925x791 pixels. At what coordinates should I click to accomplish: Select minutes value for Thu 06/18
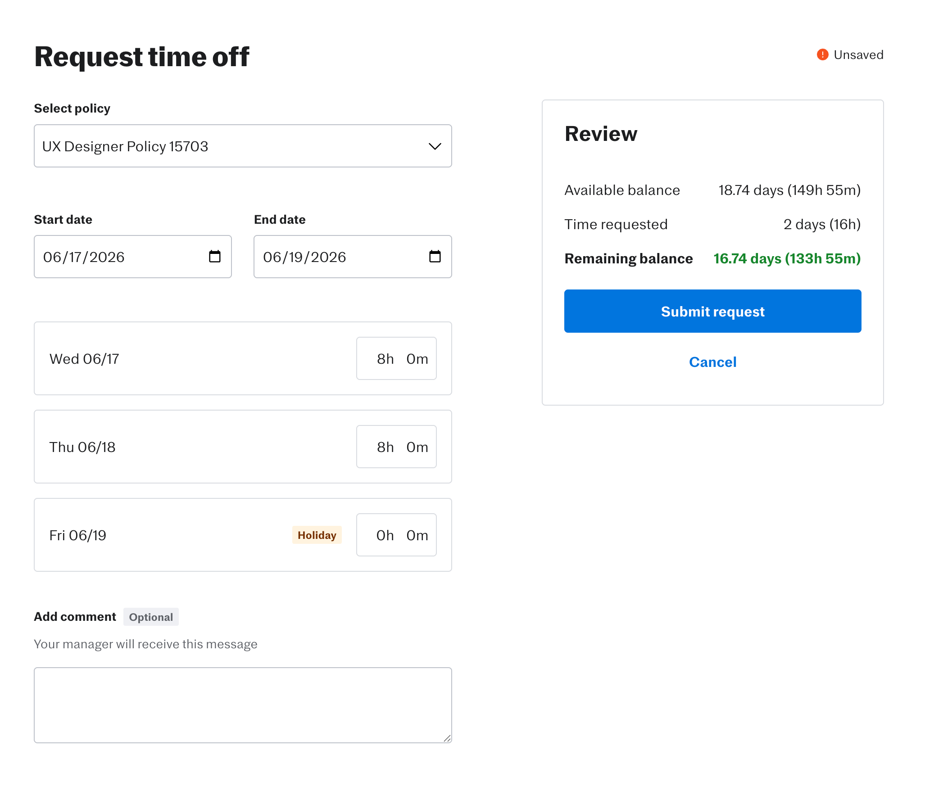pos(417,447)
